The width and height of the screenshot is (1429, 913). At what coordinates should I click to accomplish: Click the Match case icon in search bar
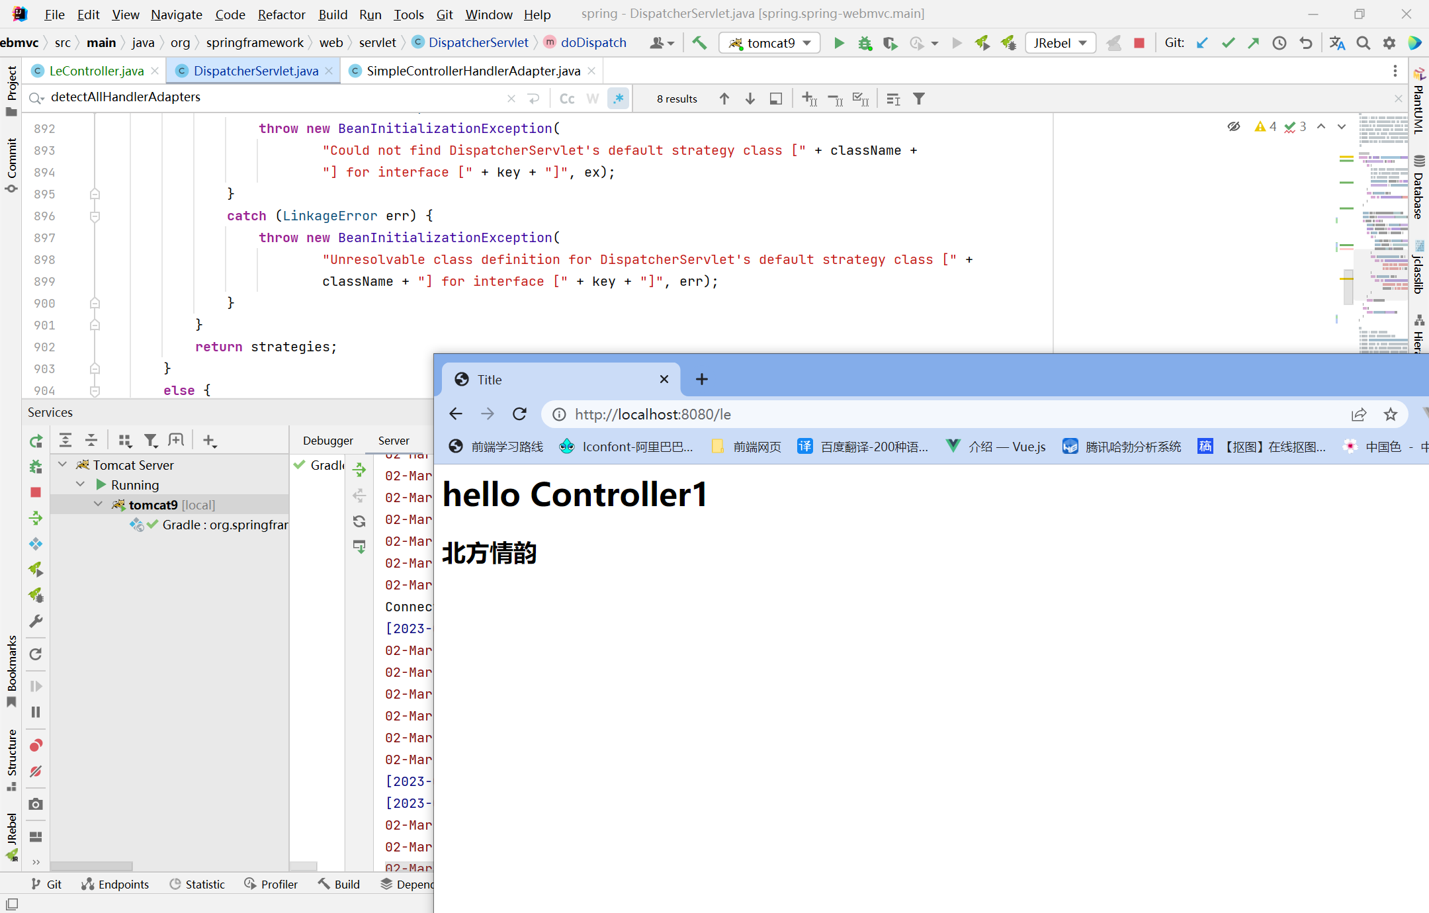[566, 98]
